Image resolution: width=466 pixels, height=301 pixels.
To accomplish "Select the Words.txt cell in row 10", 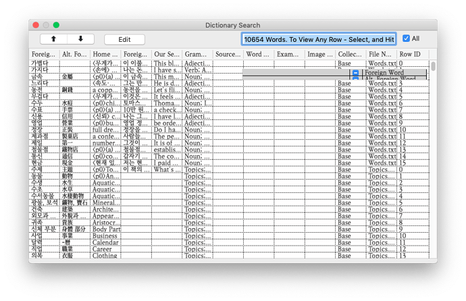I will [x=382, y=130].
